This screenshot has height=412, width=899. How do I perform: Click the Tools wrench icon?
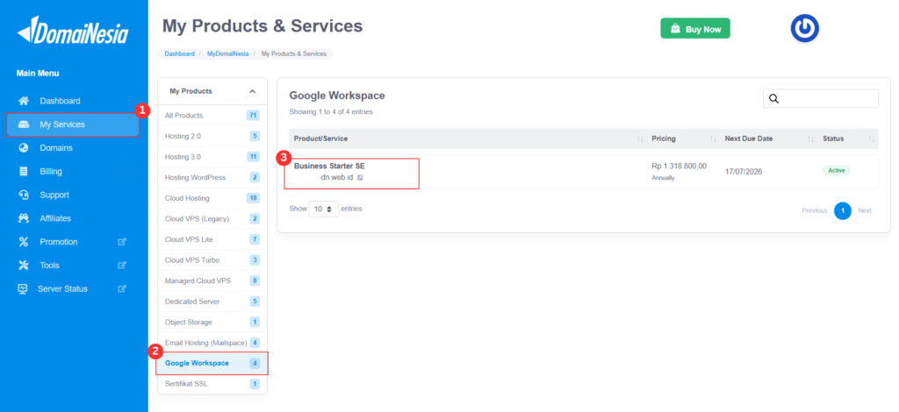(24, 265)
